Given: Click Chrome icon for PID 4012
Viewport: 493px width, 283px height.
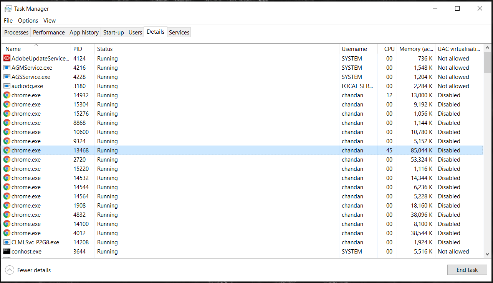Looking at the screenshot, I should (7, 233).
